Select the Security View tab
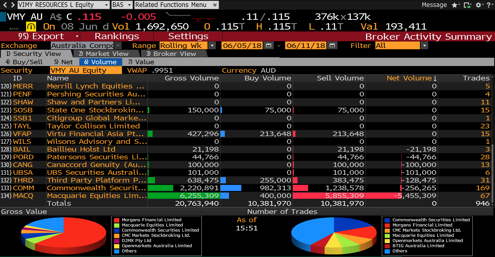495x257 pixels. coord(37,54)
